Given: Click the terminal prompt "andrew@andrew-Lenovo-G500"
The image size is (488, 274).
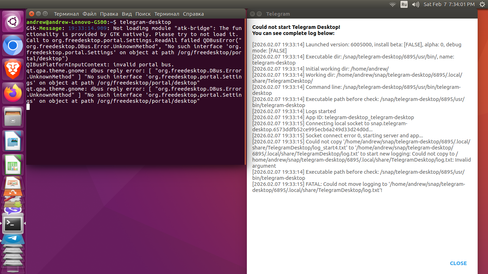Looking at the screenshot, I should point(67,22).
